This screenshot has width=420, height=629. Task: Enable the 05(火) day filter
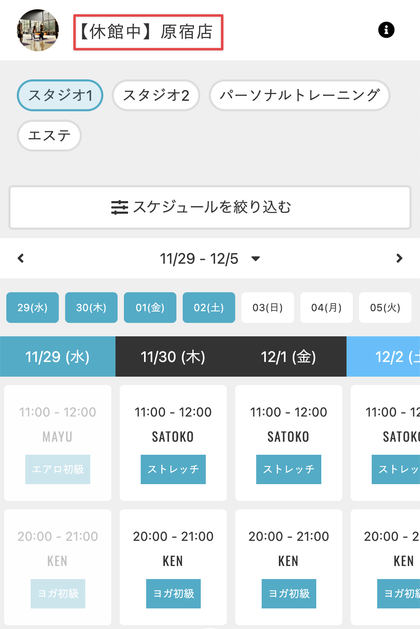pos(385,307)
